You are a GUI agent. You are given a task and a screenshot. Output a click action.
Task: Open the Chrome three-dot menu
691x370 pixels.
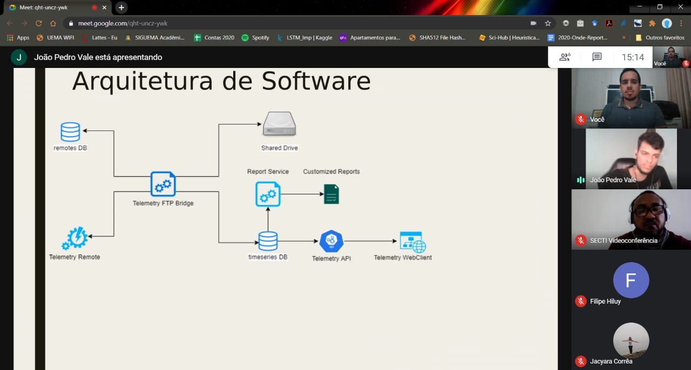681,23
